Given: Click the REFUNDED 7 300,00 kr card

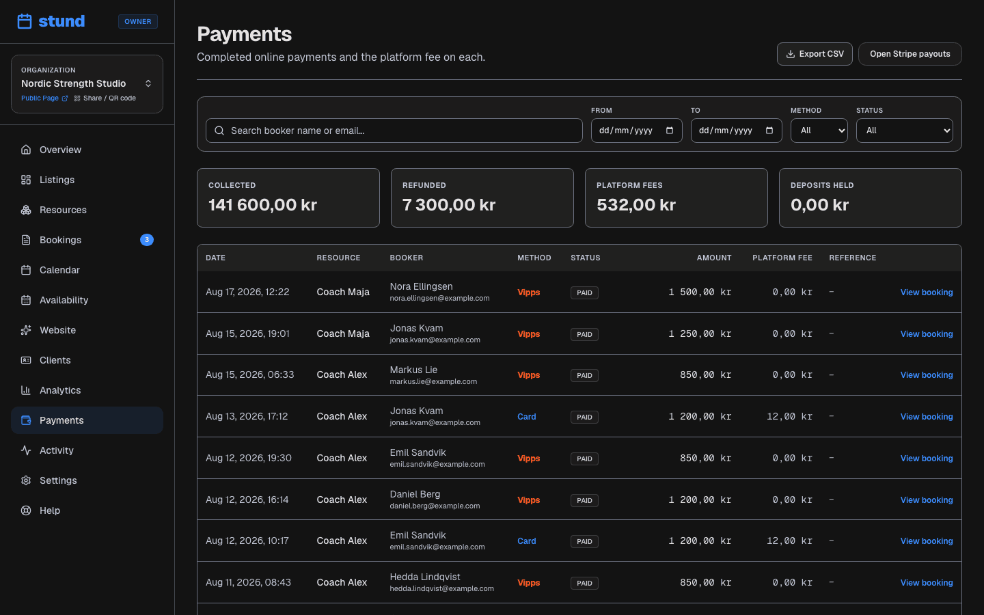Looking at the screenshot, I should pyautogui.click(x=482, y=197).
